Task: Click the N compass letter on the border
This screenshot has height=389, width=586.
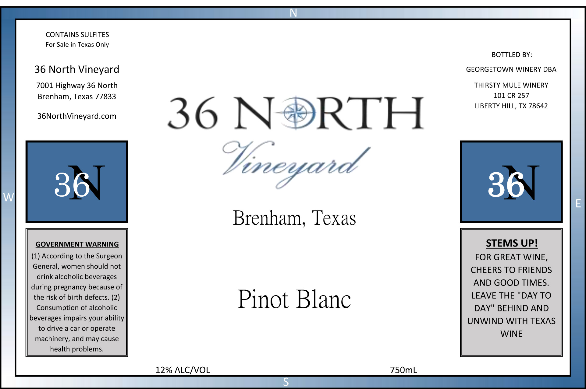Action: 293,13
